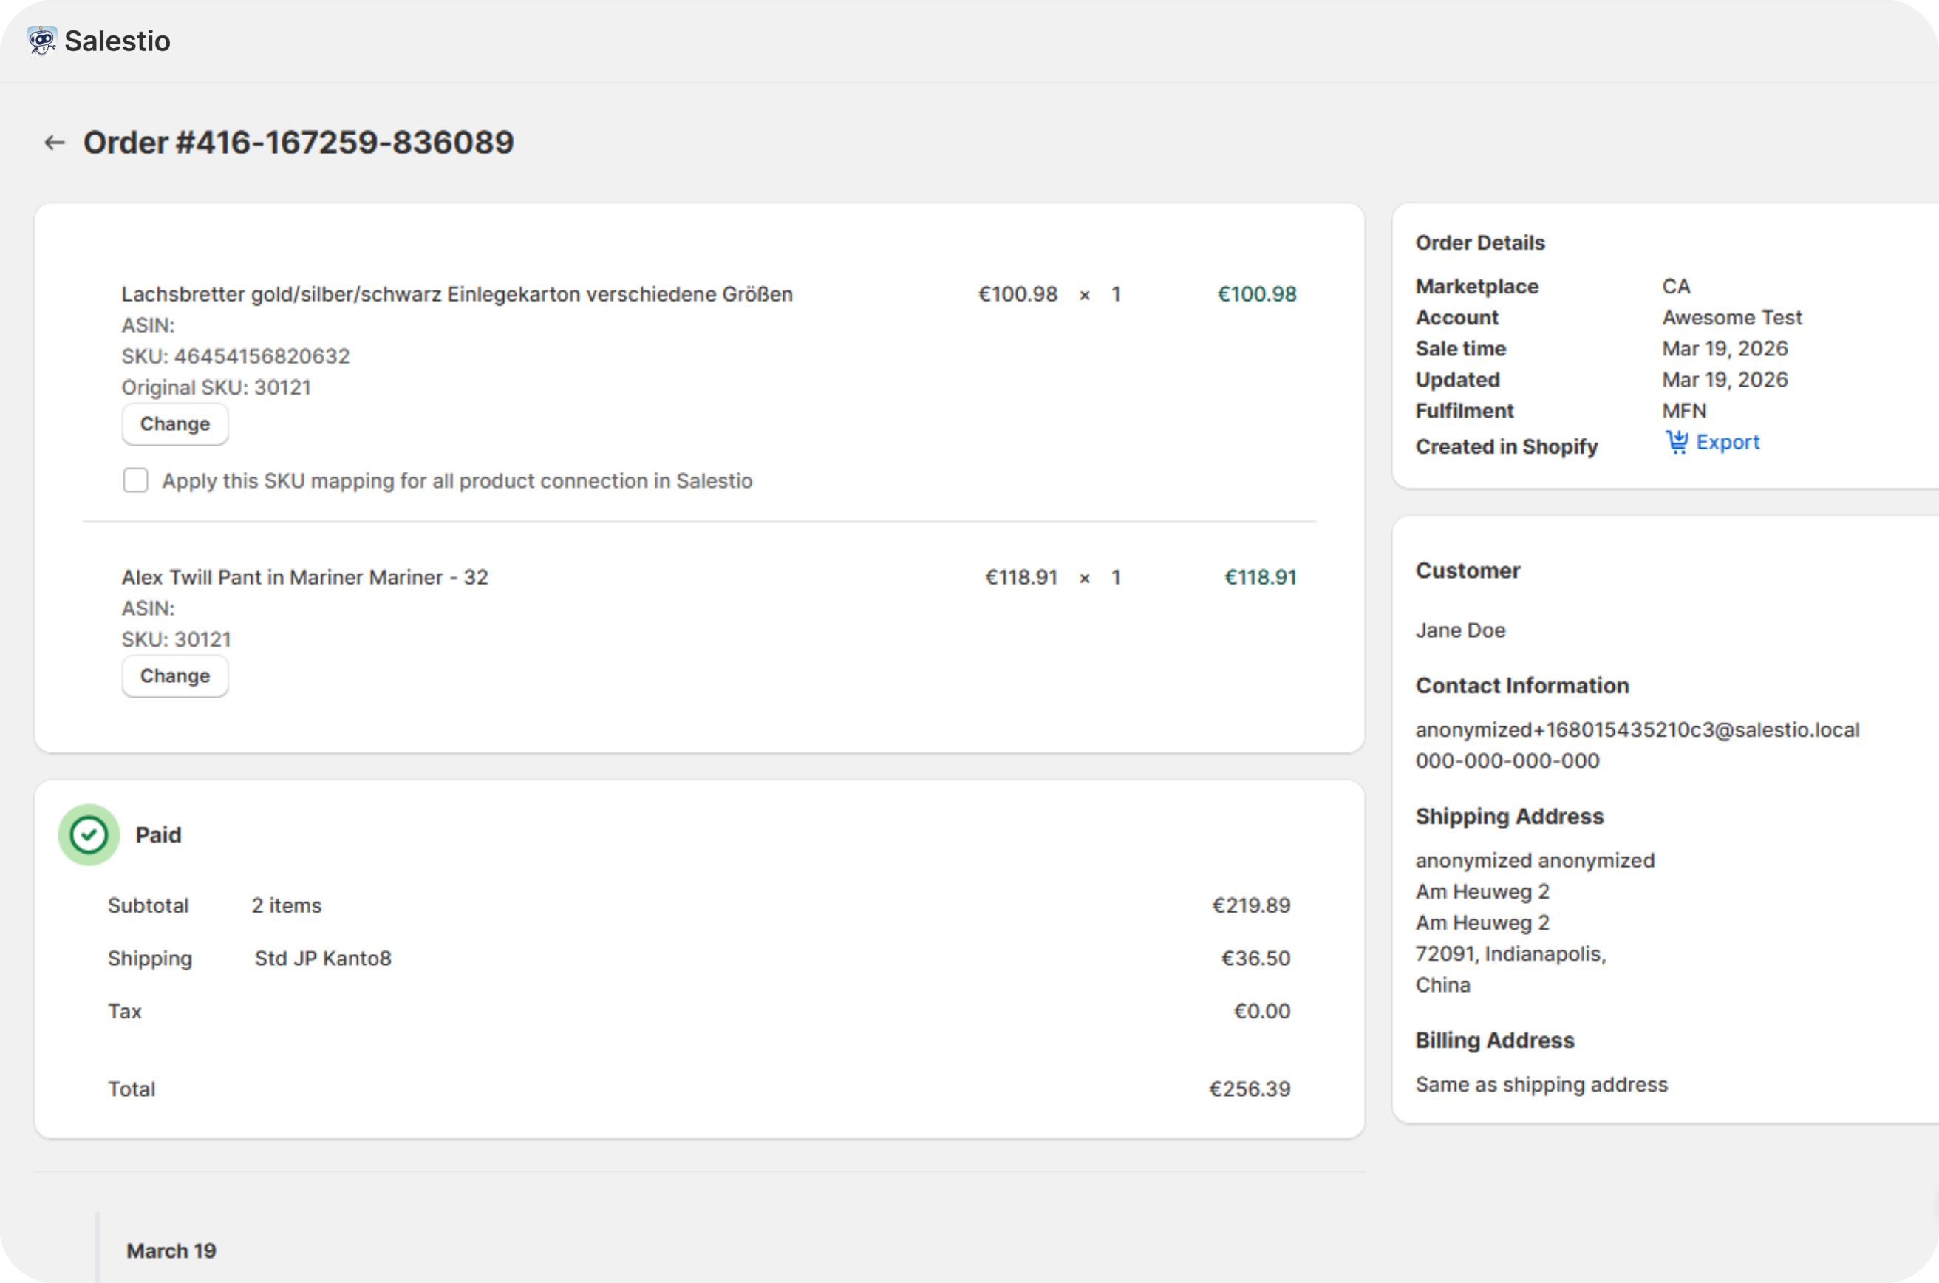Screen dimensions: 1939x1283
Task: Go back using the arrow beside Order
Action: (x=54, y=143)
